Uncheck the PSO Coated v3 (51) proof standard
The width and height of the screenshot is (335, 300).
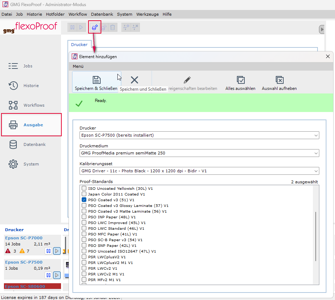point(84,200)
